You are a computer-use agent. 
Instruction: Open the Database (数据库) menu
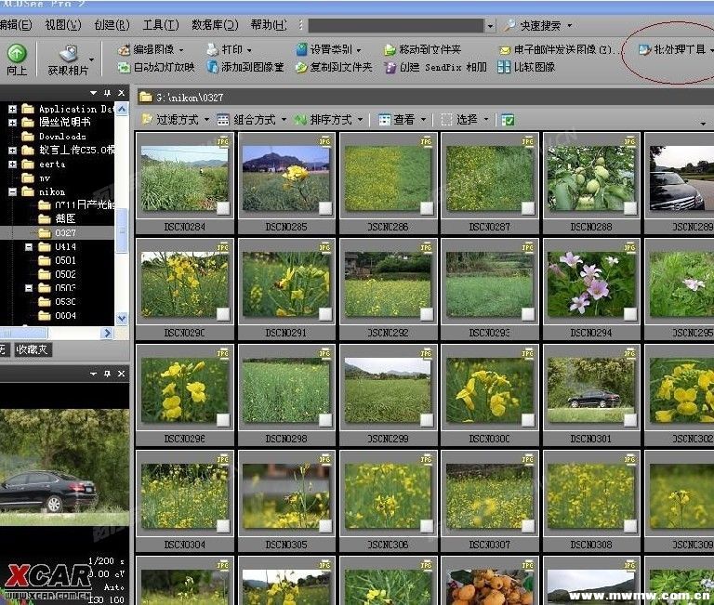[215, 24]
